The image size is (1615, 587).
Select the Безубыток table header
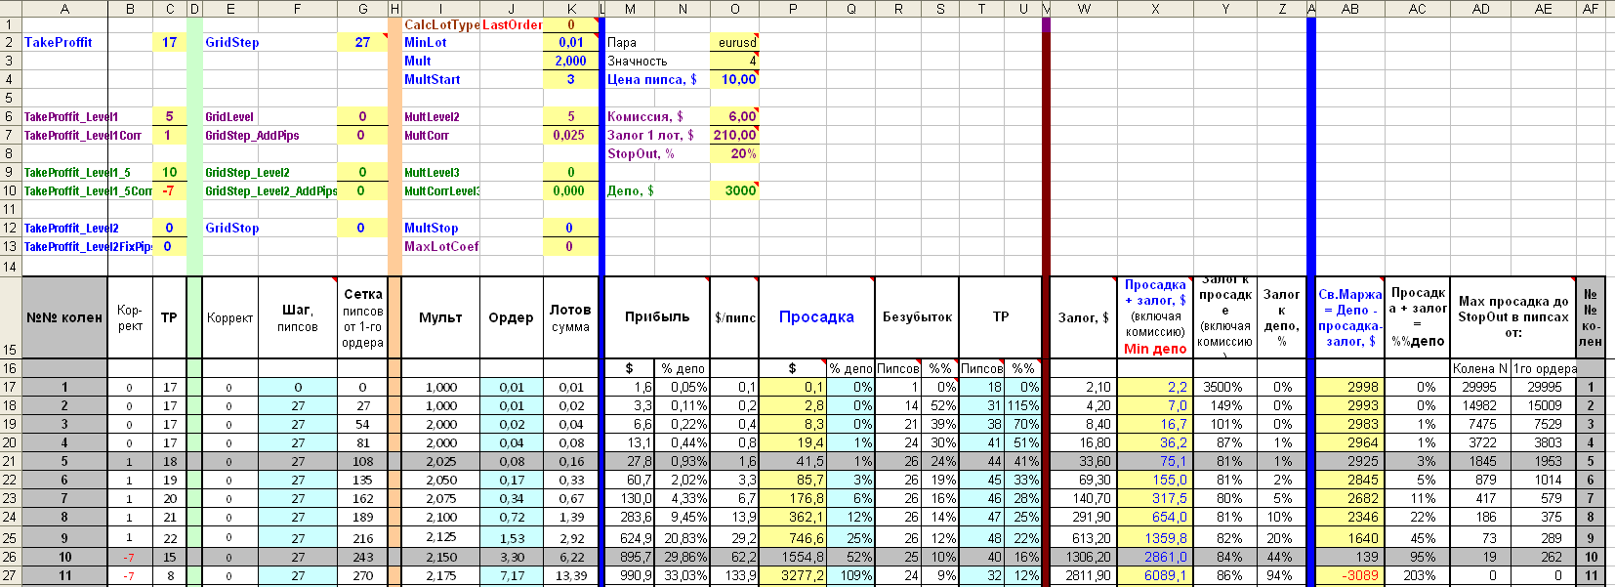click(917, 317)
